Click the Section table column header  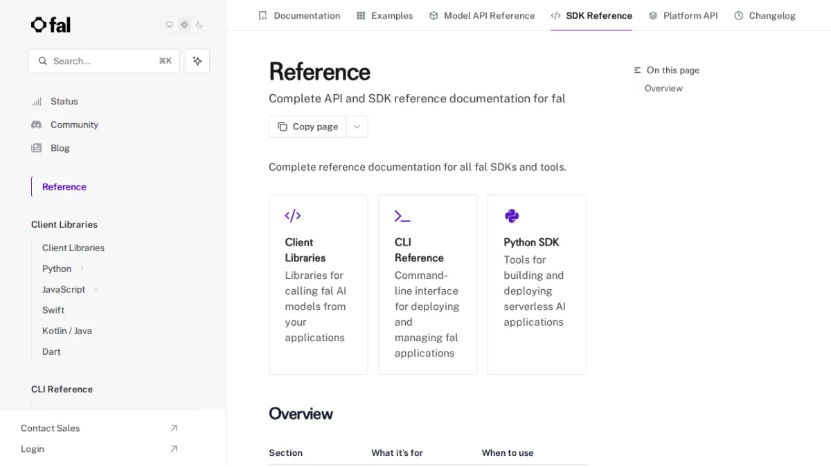[x=285, y=453]
